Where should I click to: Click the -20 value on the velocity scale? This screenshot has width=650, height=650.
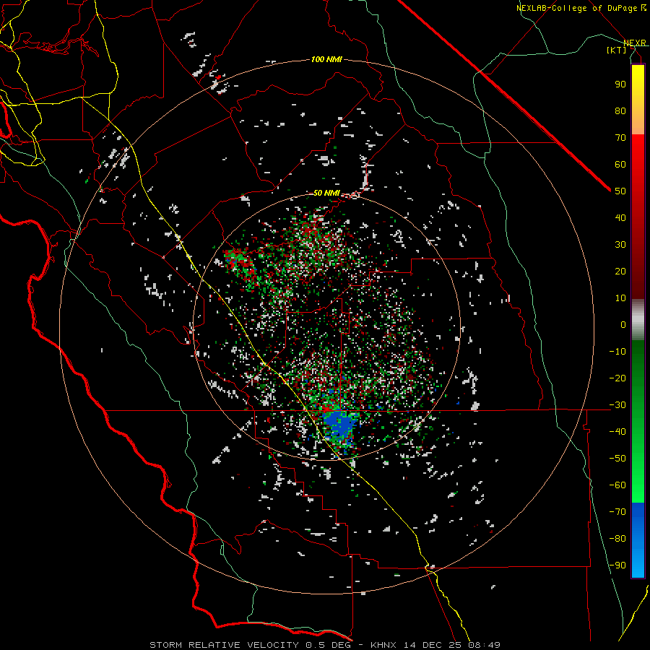617,378
